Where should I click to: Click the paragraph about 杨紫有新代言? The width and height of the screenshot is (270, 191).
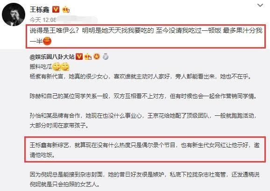140,77
